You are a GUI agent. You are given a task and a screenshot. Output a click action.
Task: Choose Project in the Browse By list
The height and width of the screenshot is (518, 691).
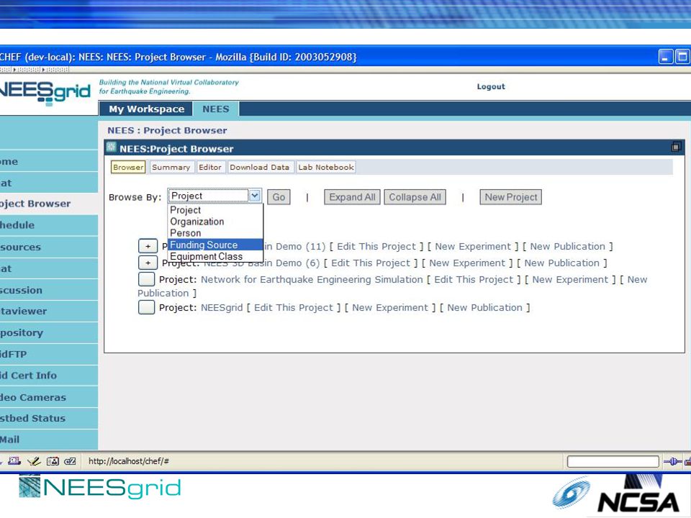click(x=215, y=210)
